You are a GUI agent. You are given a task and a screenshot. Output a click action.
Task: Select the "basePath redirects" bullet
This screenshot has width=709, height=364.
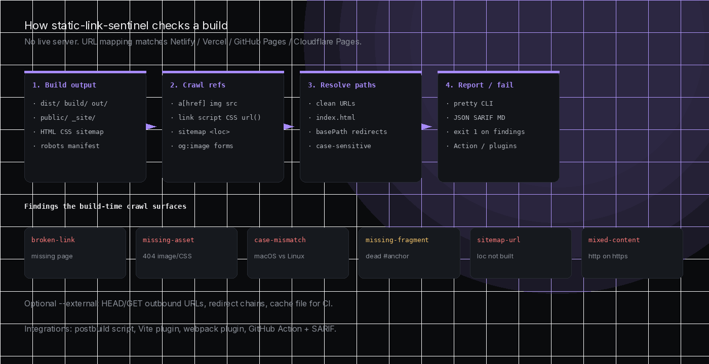click(347, 131)
